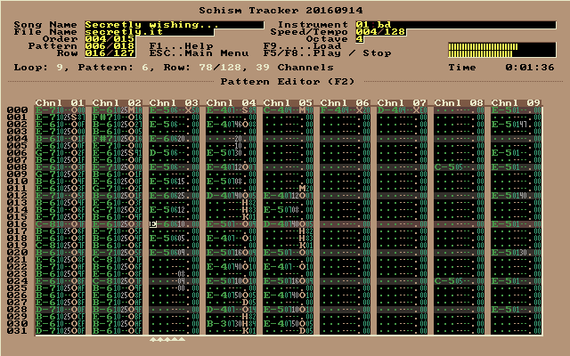Click the Pattern number field 006/018
The image size is (570, 356).
[110, 46]
